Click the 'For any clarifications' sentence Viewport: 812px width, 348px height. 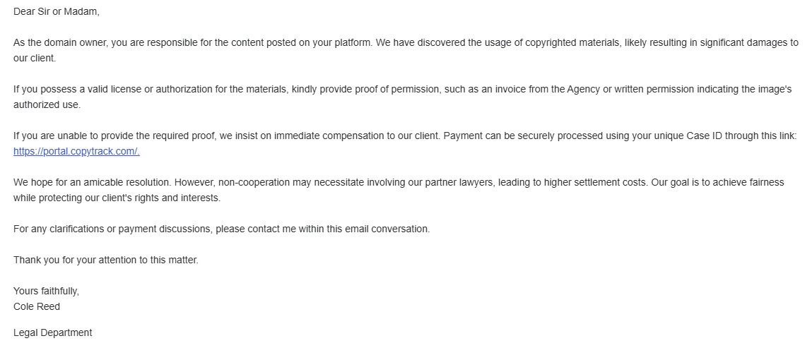pos(222,229)
